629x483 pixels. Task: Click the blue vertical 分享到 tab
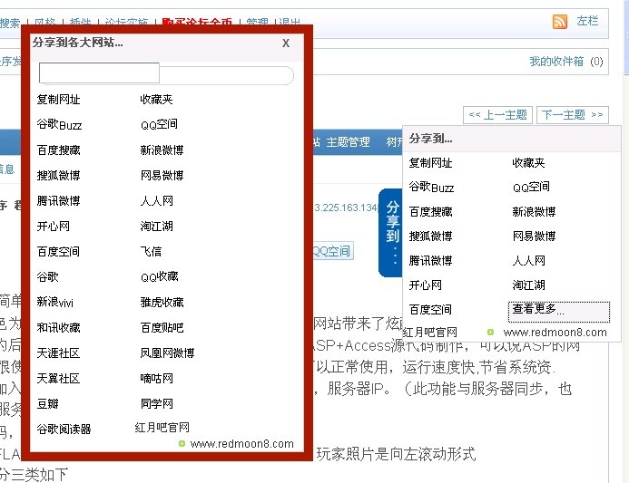click(390, 233)
